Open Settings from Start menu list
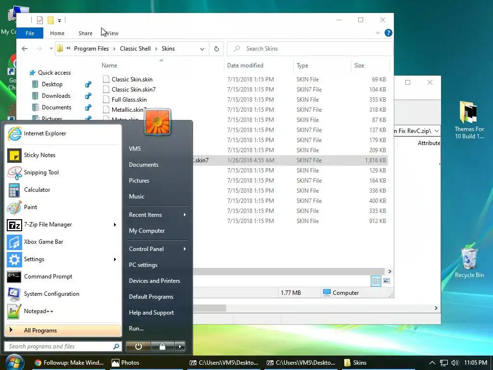Image resolution: width=493 pixels, height=370 pixels. 63,259
